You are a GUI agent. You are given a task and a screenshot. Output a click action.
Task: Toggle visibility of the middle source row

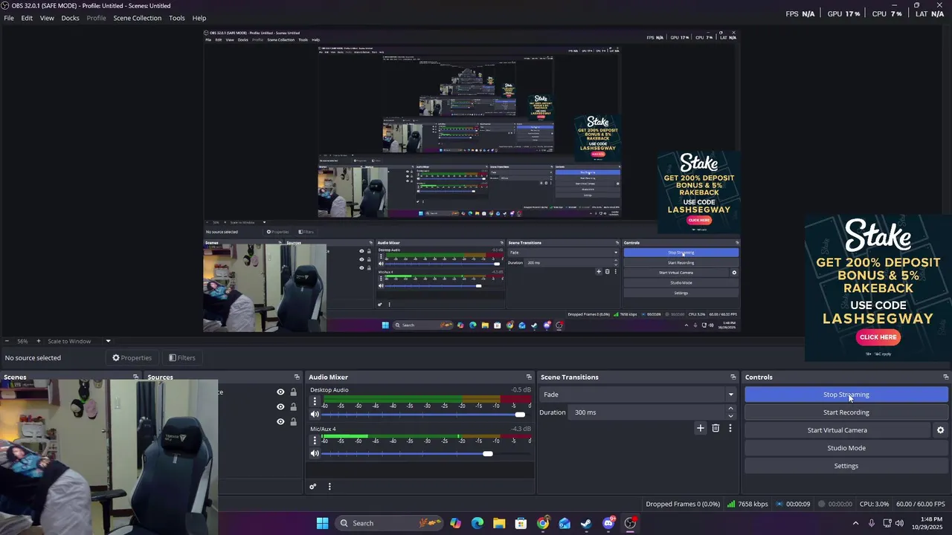pyautogui.click(x=280, y=407)
